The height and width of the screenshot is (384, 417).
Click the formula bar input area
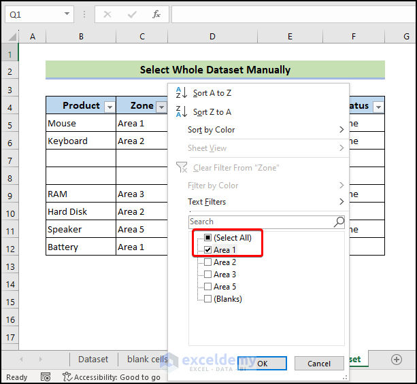coord(294,14)
